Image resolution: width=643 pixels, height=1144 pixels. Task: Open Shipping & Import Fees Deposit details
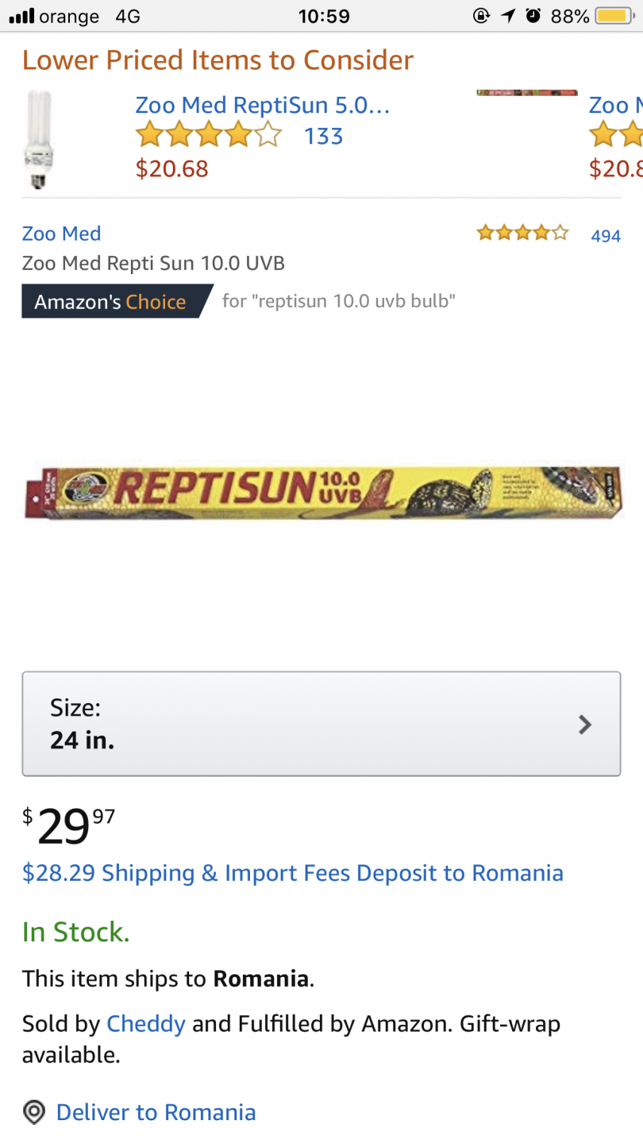pos(293,873)
